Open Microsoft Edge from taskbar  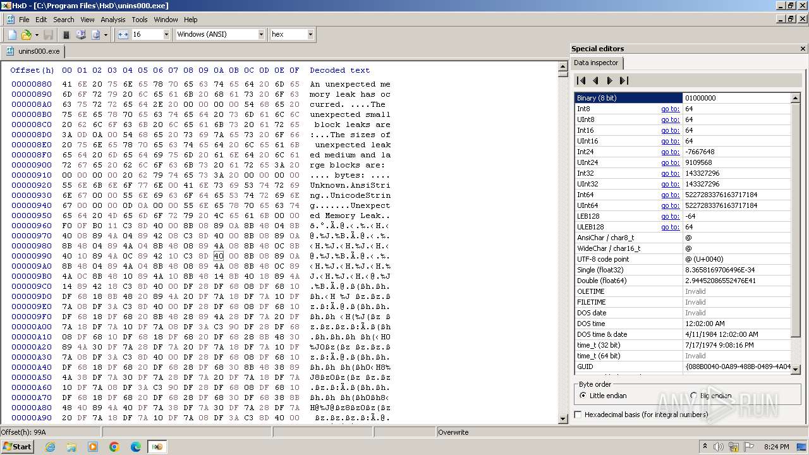[136, 447]
